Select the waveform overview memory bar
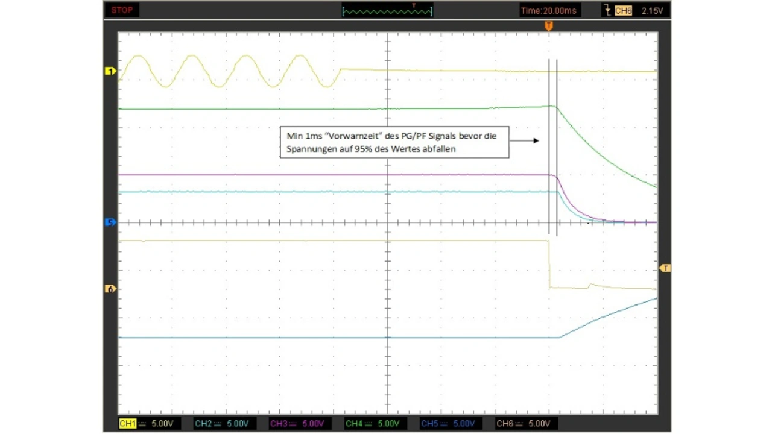Screen dimensions: 772x434 [388, 11]
